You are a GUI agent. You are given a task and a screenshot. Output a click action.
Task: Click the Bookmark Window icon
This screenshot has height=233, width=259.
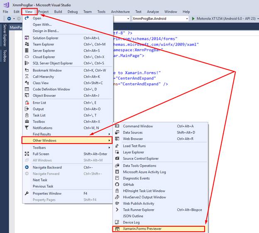(27, 70)
